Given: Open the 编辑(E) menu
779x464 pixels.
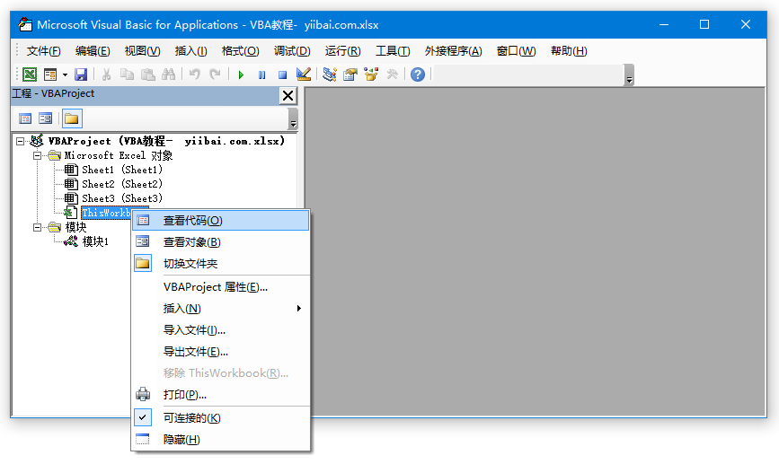Looking at the screenshot, I should pyautogui.click(x=93, y=51).
